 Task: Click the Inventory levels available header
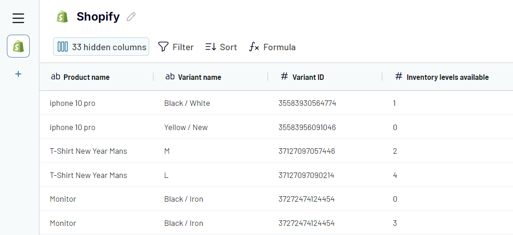click(447, 77)
